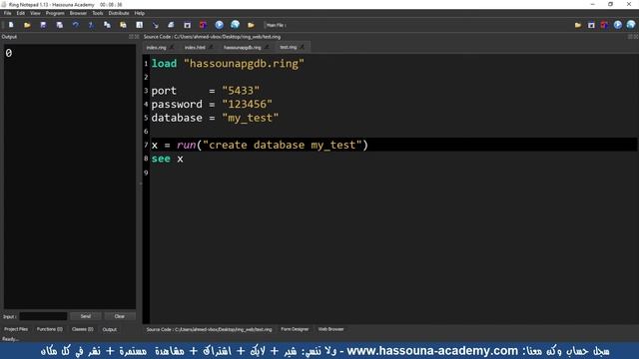Open the Distribute menu
639x359 pixels.
pyautogui.click(x=119, y=13)
